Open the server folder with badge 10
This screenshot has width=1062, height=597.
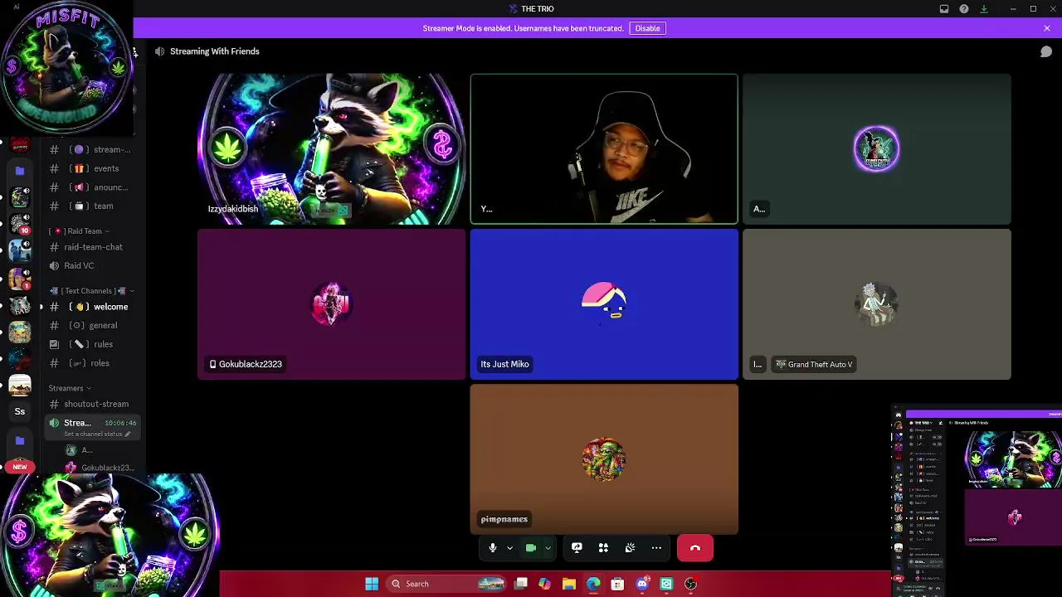pos(20,224)
